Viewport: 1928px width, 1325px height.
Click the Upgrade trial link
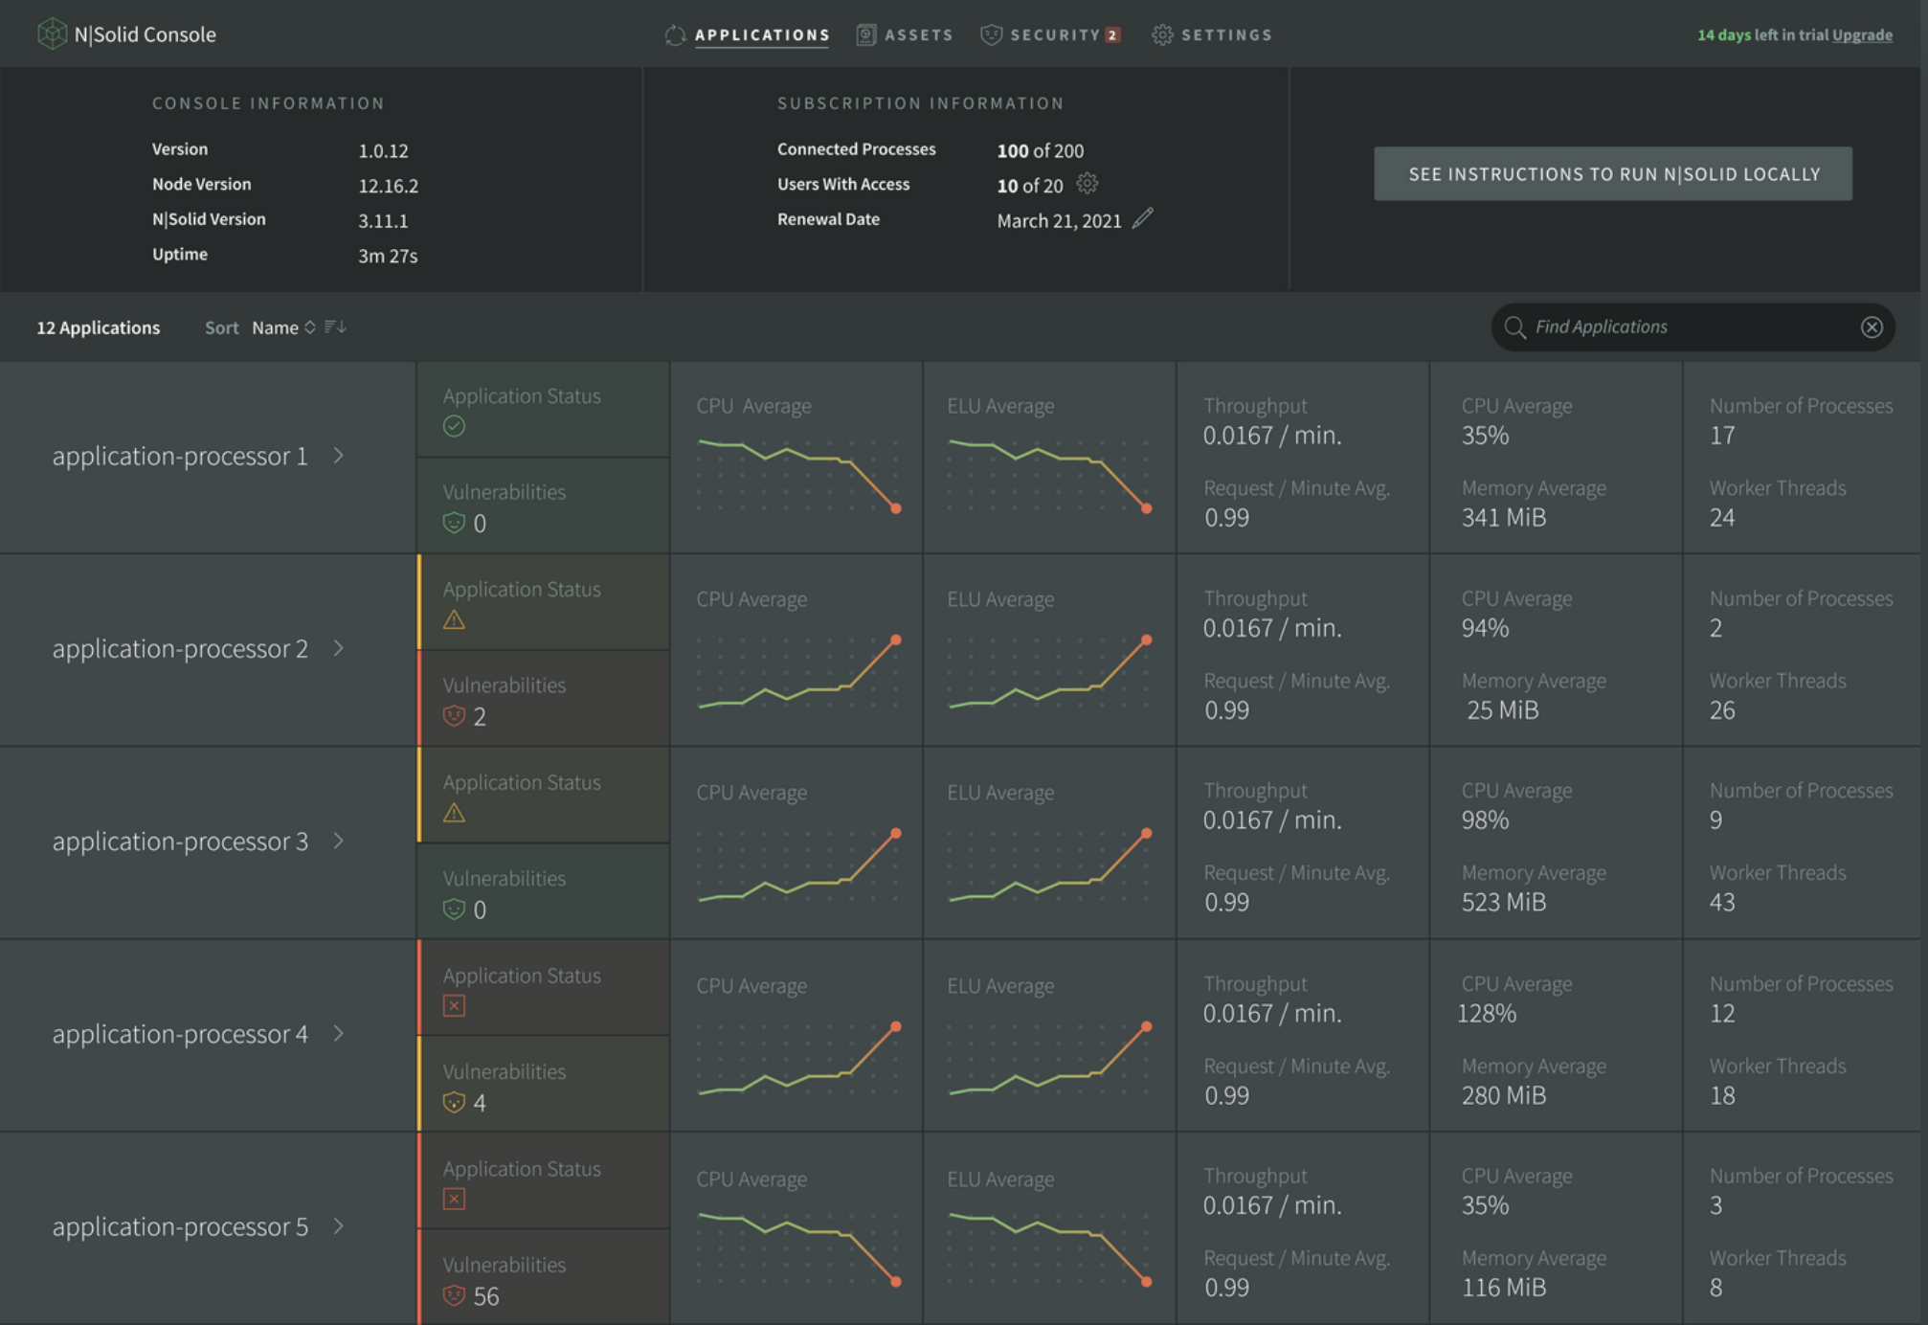[x=1861, y=34]
